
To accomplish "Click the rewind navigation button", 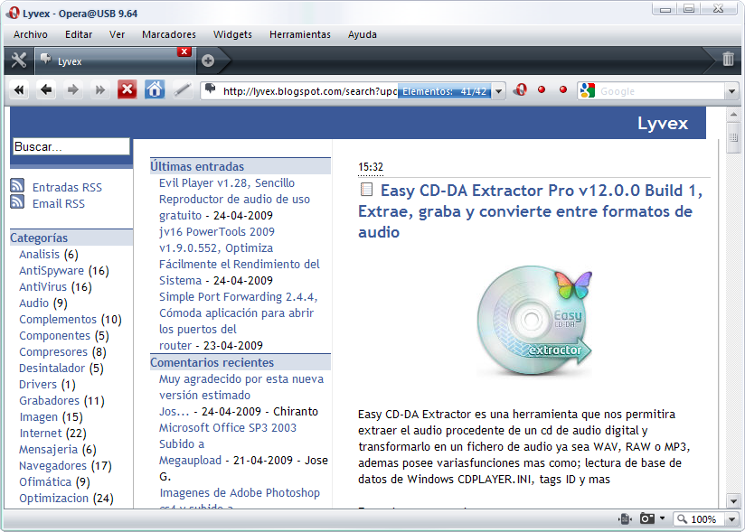I will [19, 90].
